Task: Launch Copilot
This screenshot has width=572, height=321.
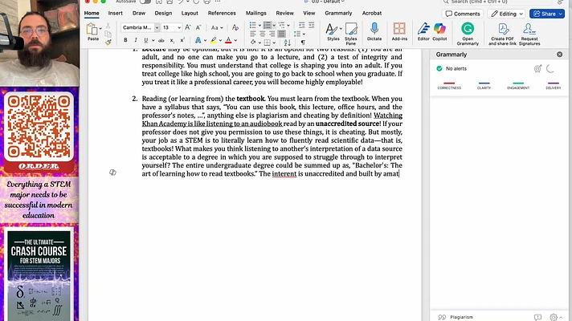Action: [x=439, y=32]
